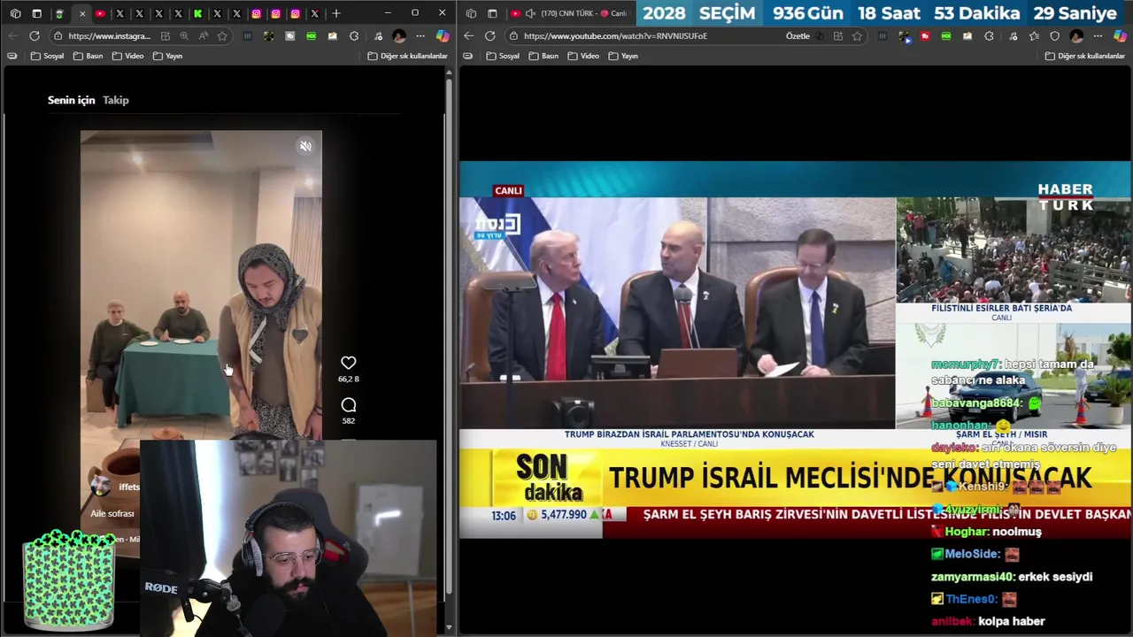The width and height of the screenshot is (1133, 637).
Task: Expand Diğer sık kullanılanlar in YouTube window
Action: [1085, 56]
